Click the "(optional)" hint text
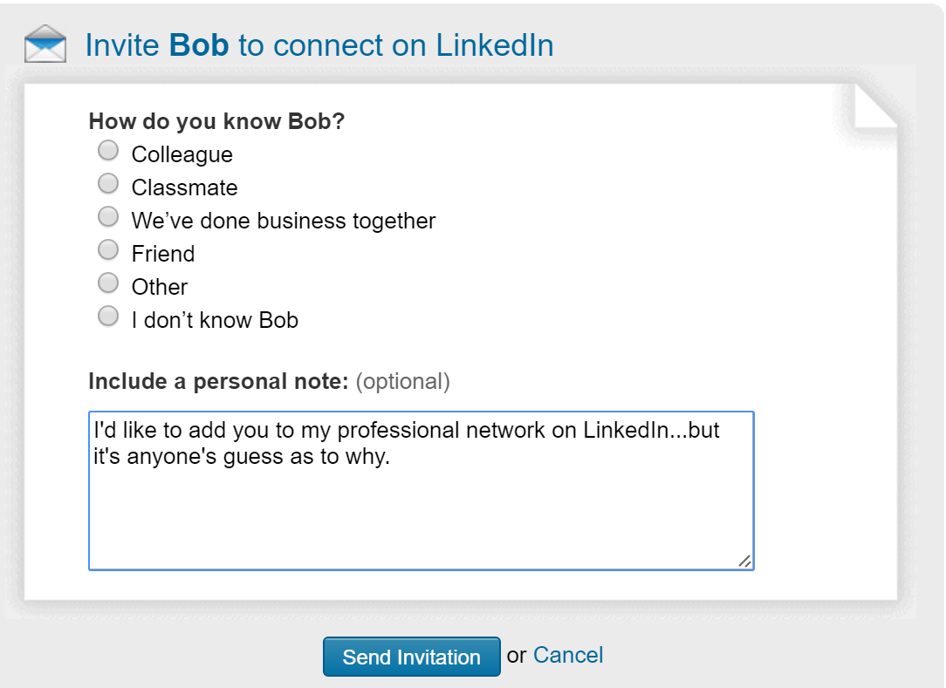 (x=403, y=381)
